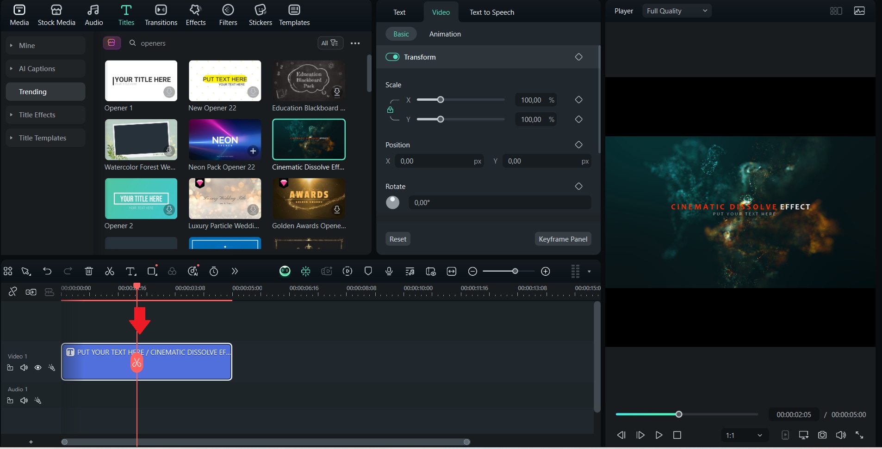Open the Animation sub-tab

[x=445, y=34]
